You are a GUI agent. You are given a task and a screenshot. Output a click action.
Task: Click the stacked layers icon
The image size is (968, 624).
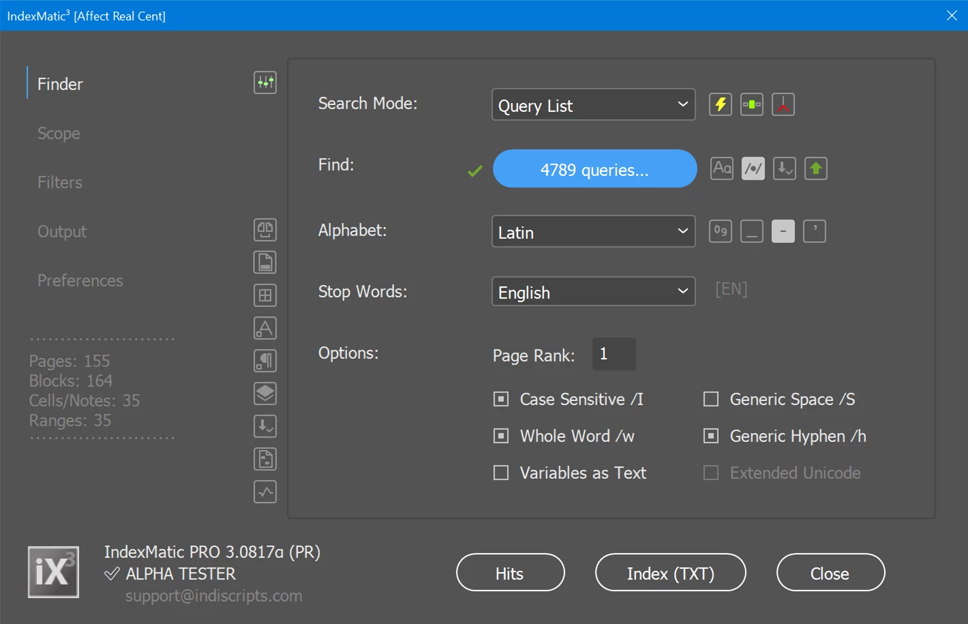point(265,393)
